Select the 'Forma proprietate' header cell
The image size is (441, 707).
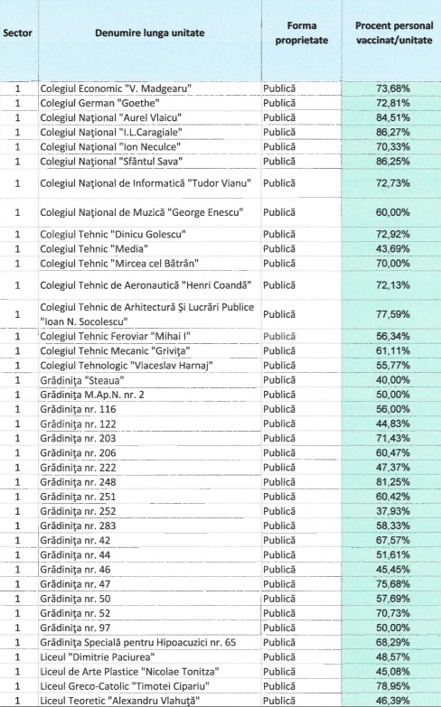(x=302, y=33)
